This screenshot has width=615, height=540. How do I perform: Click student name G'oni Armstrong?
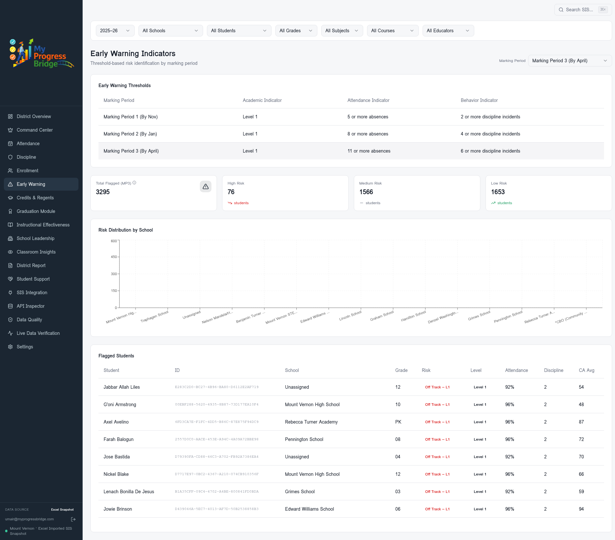tap(120, 405)
